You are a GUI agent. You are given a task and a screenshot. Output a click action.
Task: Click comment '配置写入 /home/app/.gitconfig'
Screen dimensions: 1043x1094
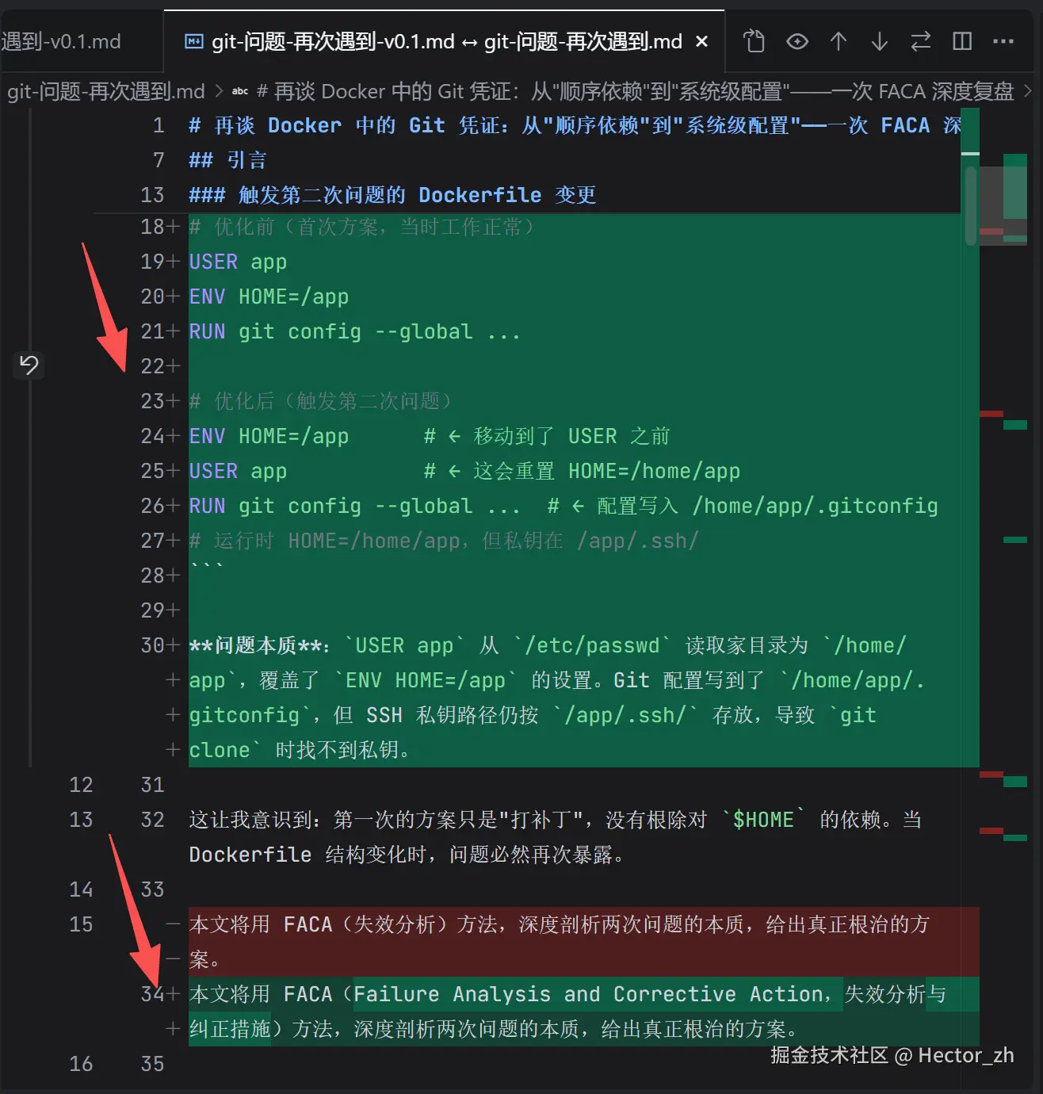[767, 506]
